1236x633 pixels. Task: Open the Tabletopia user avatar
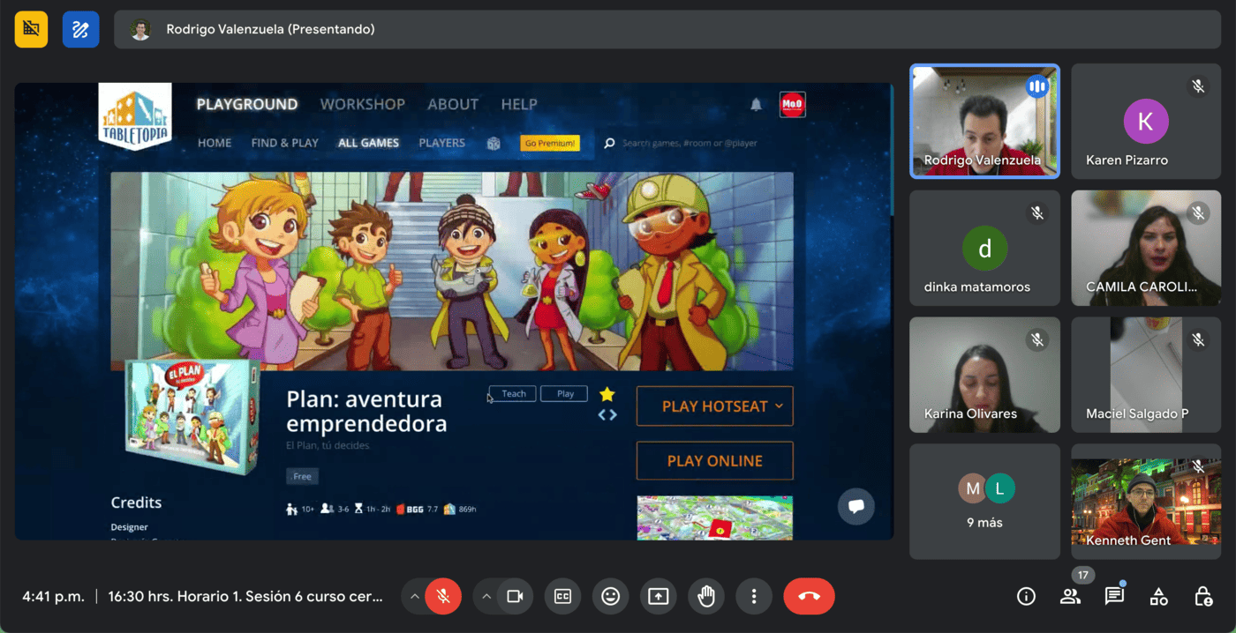click(x=792, y=104)
